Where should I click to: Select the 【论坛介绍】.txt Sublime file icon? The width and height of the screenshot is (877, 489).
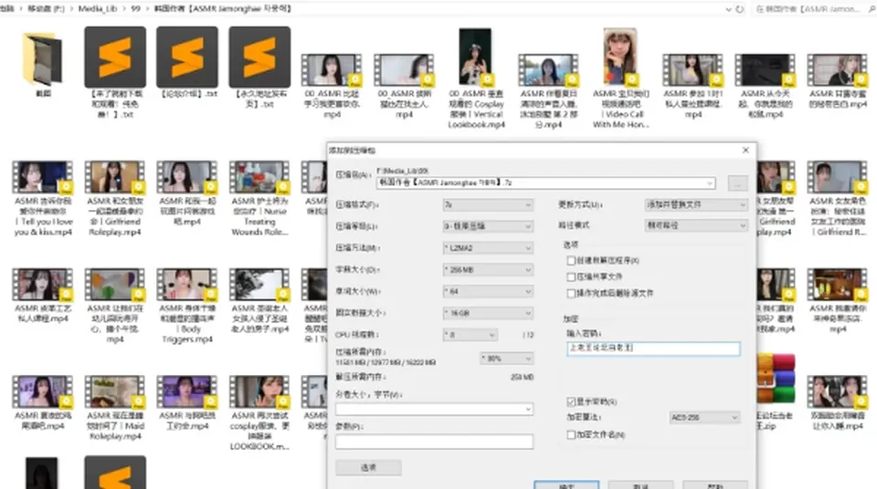tap(187, 57)
